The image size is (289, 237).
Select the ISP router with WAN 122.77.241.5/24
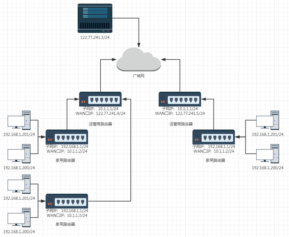point(180,99)
